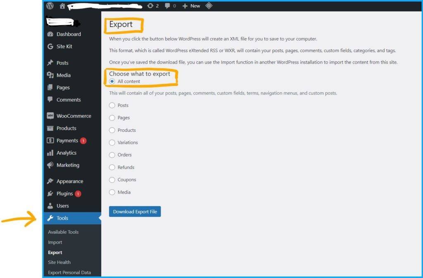This screenshot has height=278, width=423.
Task: Click the Download Export File button
Action: pos(135,211)
